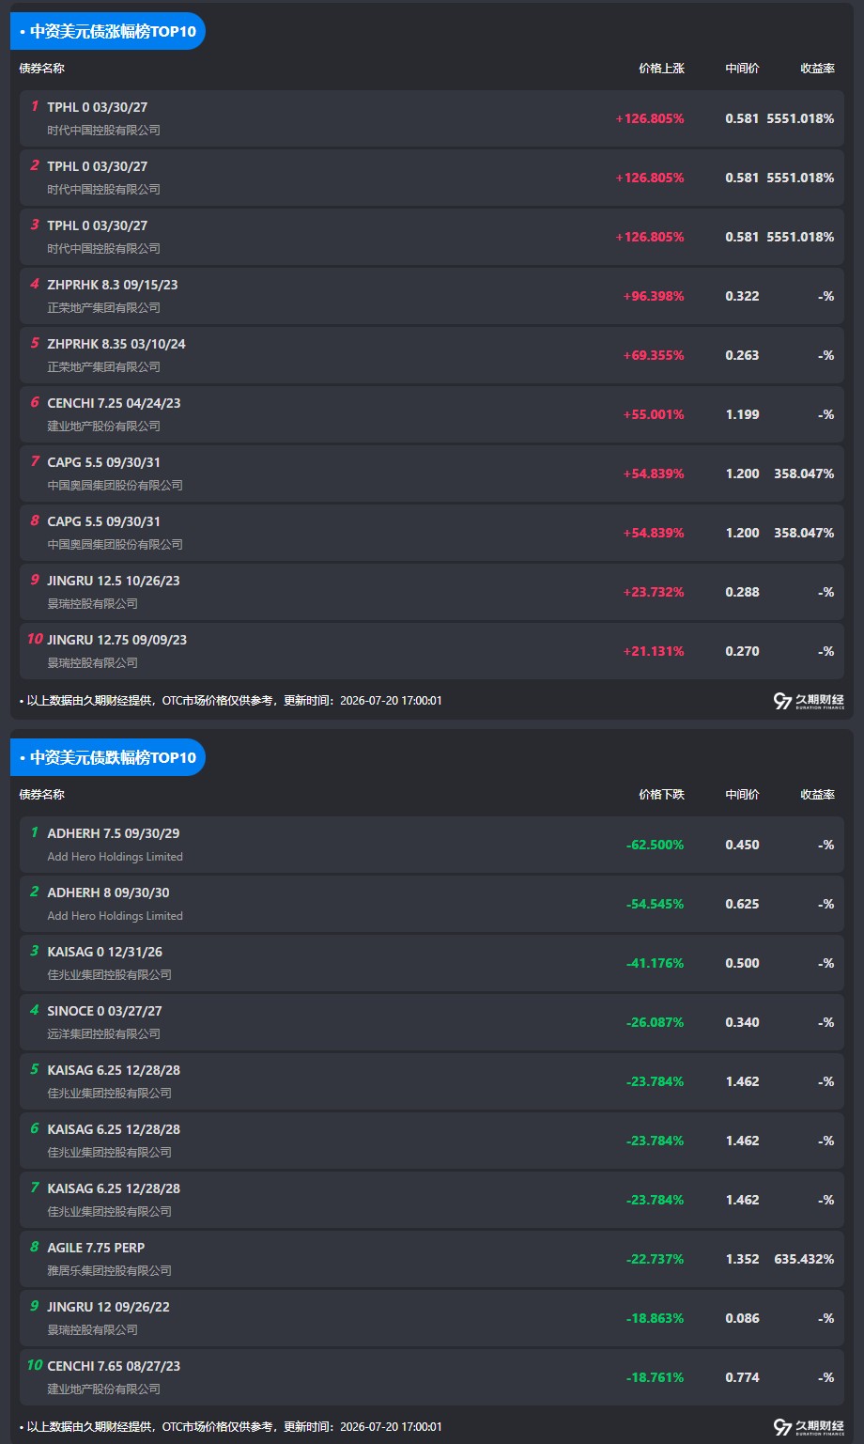This screenshot has width=864, height=1444.
Task: Click the 价格下跌 column header
Action: [661, 795]
